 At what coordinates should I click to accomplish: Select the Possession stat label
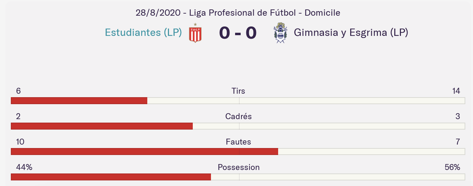(x=239, y=168)
